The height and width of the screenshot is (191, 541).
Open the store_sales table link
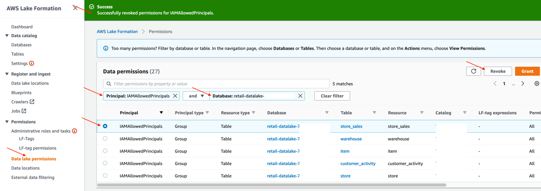coord(351,126)
